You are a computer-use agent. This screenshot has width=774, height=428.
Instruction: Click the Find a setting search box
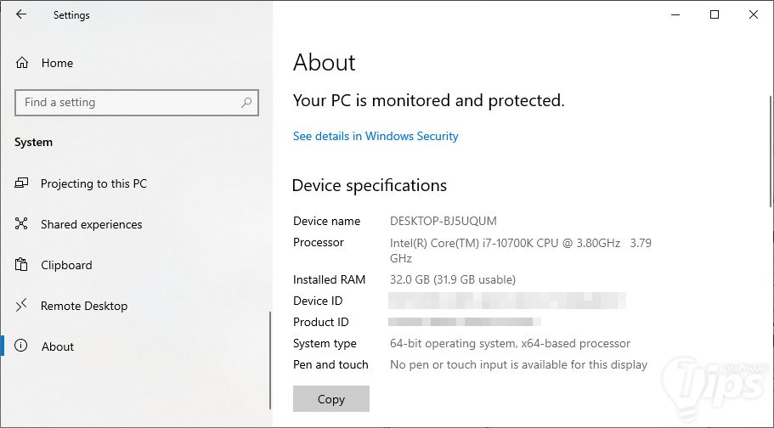pos(127,103)
